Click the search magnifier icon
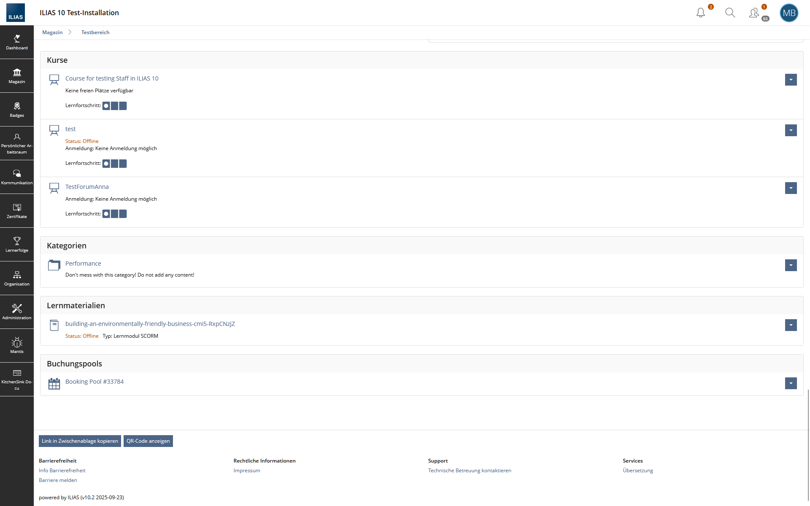Screen dimensions: 810x506 point(730,13)
